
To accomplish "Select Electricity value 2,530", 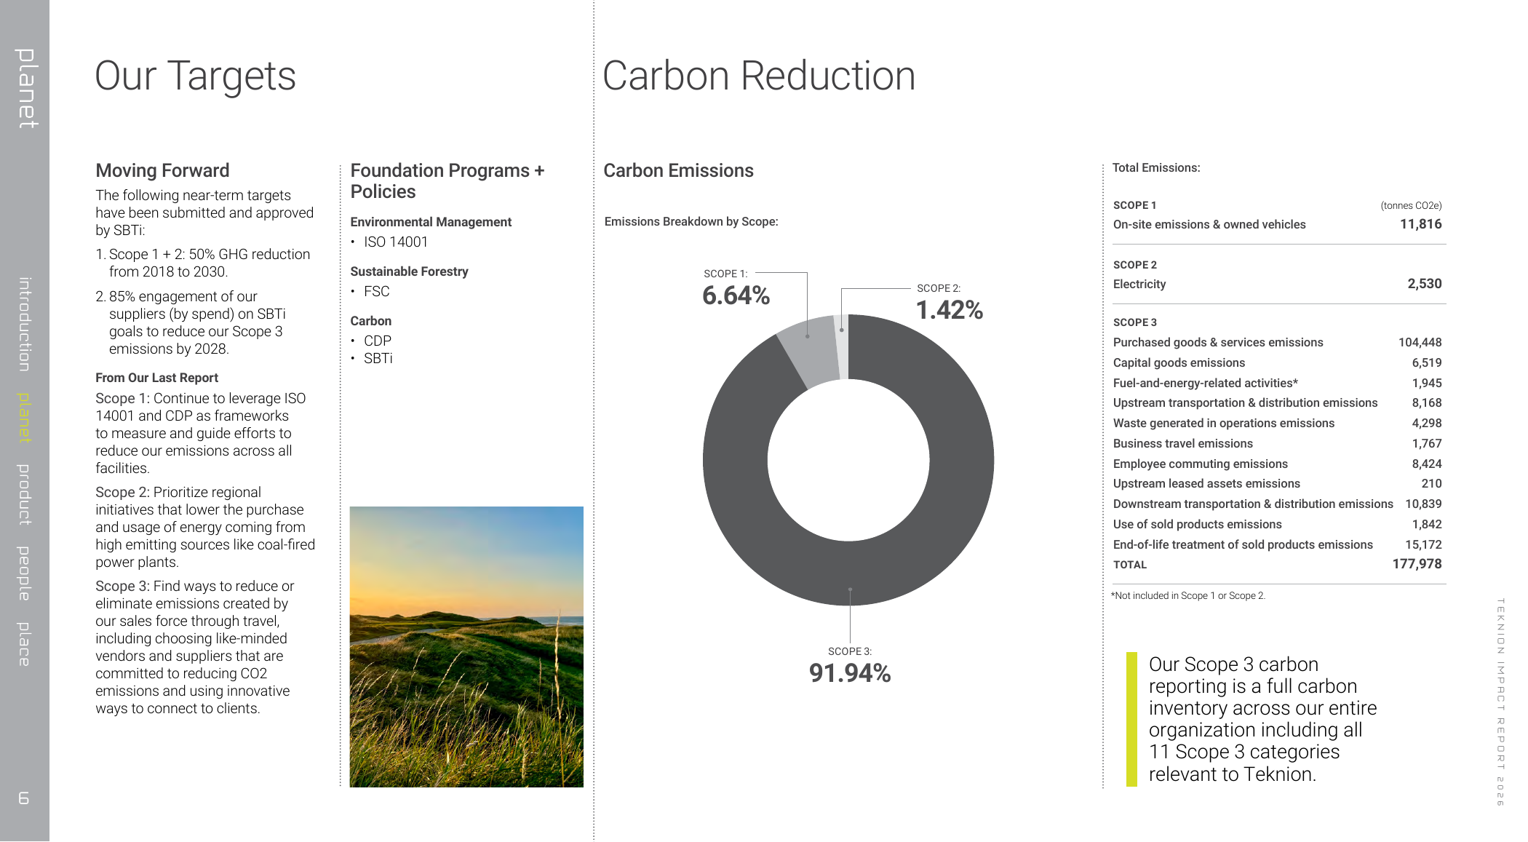I will [1424, 284].
